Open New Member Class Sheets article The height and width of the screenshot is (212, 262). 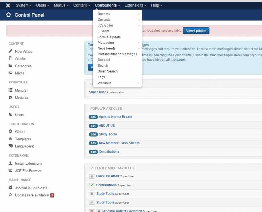click(119, 143)
